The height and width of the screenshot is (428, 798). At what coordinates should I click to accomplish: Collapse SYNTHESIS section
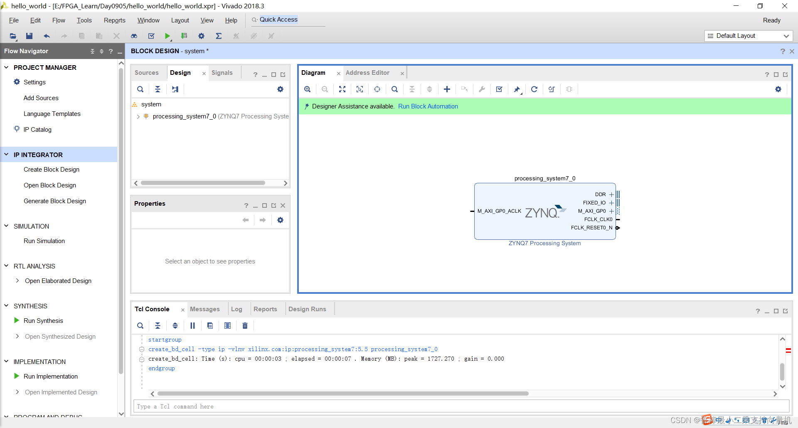(x=6, y=306)
